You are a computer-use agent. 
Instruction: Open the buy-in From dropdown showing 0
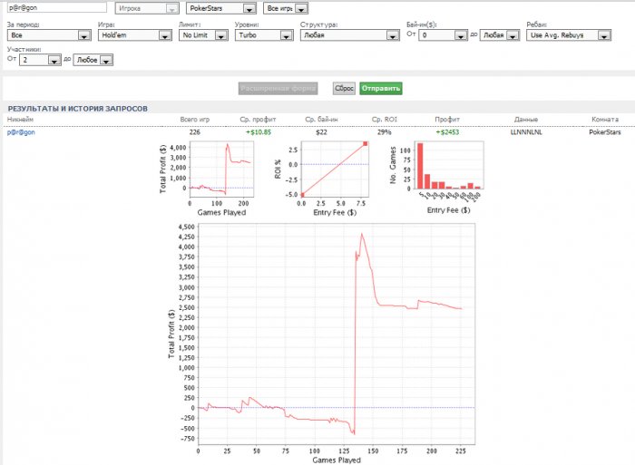(x=444, y=35)
